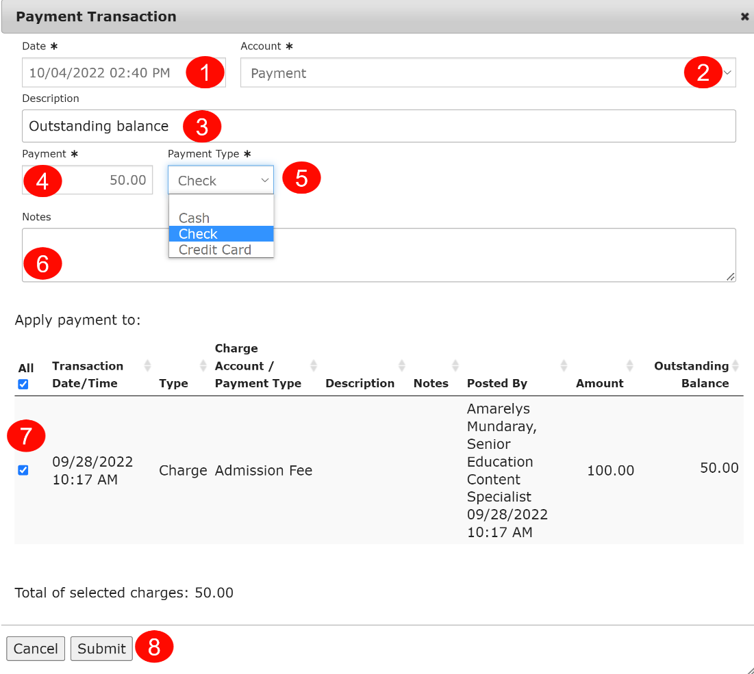Collapse the Payment Type dropdown showing Check

(221, 181)
